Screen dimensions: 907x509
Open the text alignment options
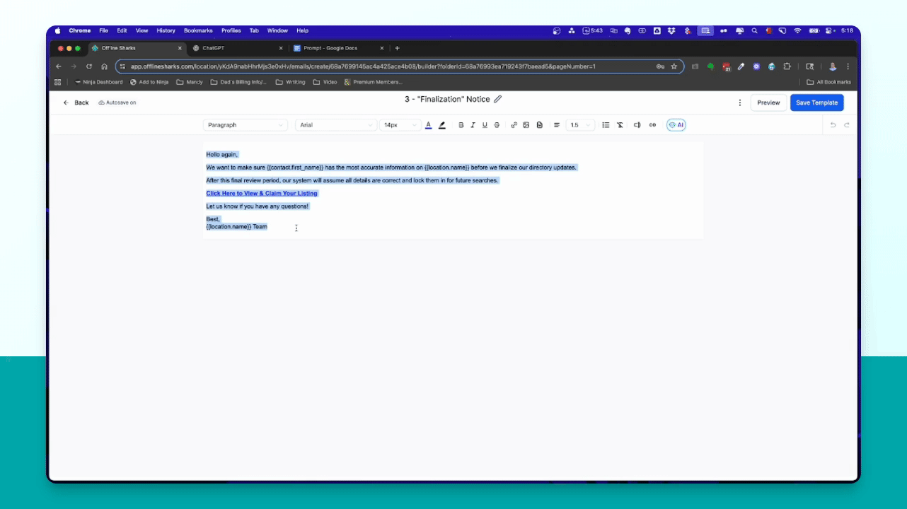(557, 125)
